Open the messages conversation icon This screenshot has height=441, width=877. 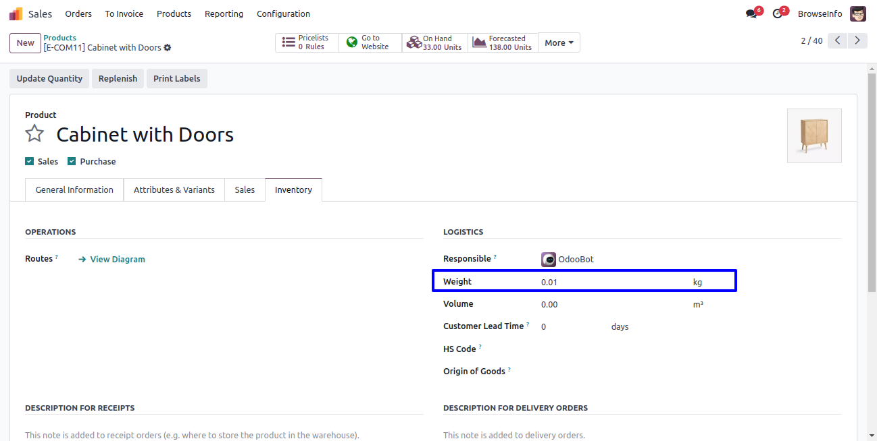pos(751,13)
